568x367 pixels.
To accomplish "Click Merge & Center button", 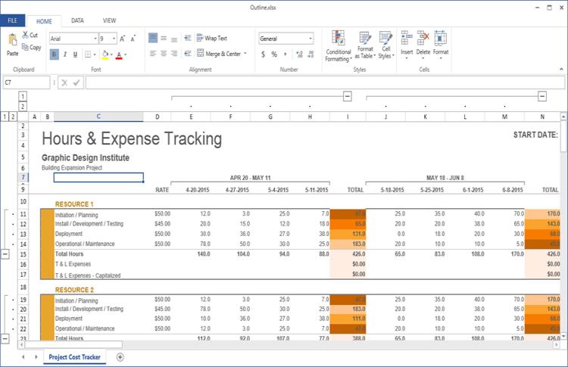I will pyautogui.click(x=219, y=54).
